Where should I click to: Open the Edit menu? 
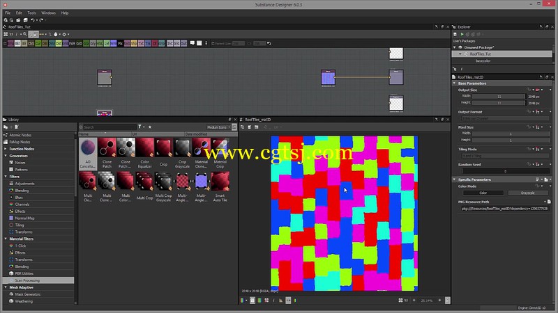[x=19, y=13]
